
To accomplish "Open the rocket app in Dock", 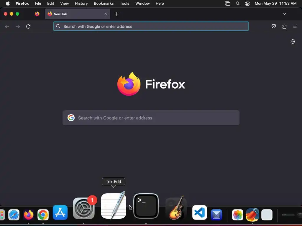I will tap(252, 215).
